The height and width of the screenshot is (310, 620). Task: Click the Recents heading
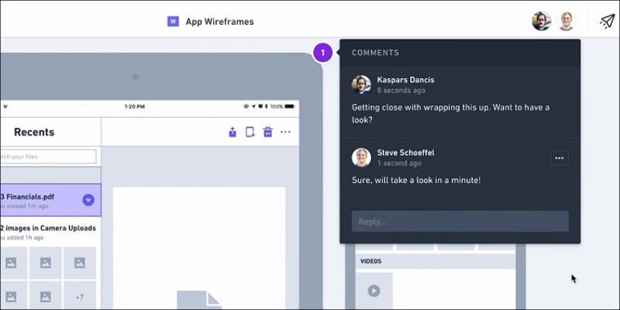click(x=34, y=132)
